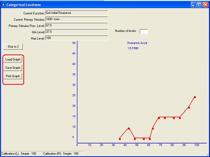Screen dimensions: 210x157
Task: Click the Number of levels input box
Action: tap(143, 31)
